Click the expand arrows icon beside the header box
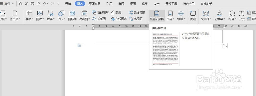This screenshot has height=96, width=256. (225, 46)
